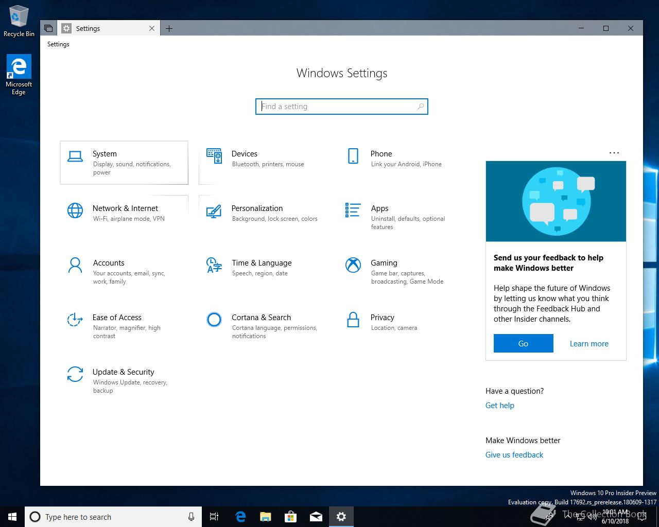Click the Settings gear taskbar icon
This screenshot has width=659, height=527.
[341, 517]
